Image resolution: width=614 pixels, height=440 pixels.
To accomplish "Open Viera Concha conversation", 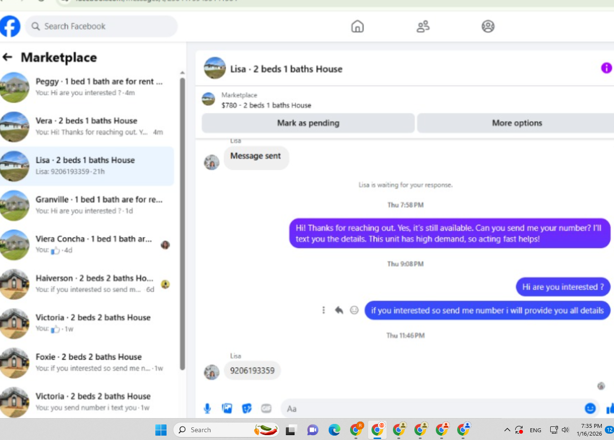I will click(87, 245).
